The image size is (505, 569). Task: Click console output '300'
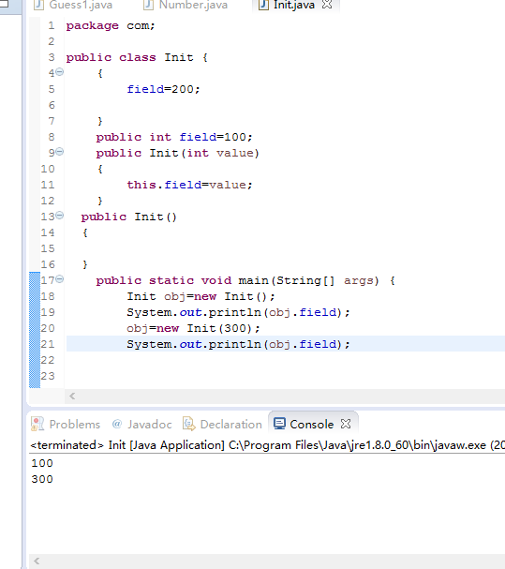tap(42, 479)
